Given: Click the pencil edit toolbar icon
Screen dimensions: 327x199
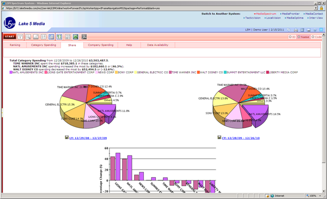Looking at the screenshot, I should point(36,37).
